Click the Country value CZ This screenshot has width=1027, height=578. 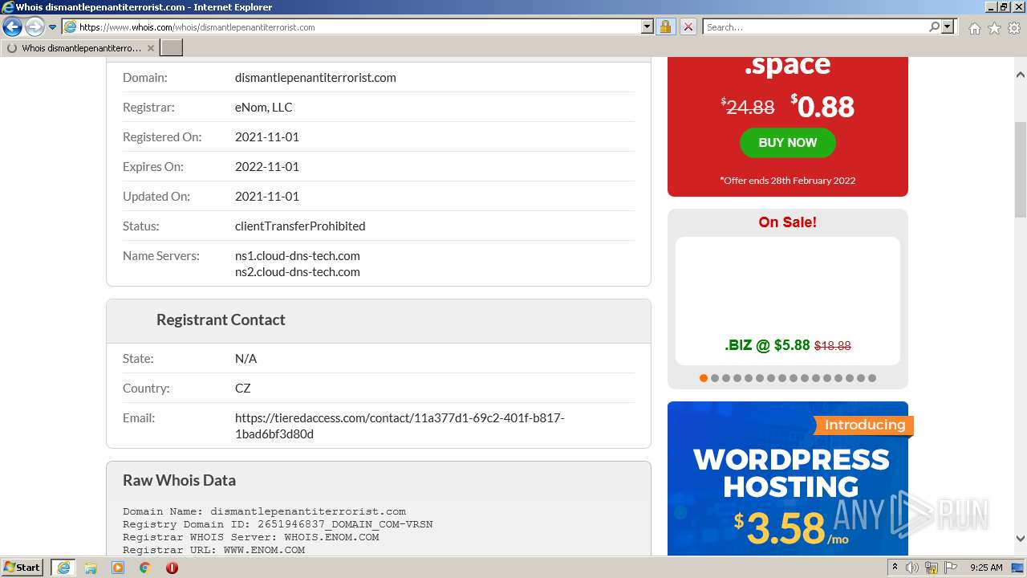click(243, 389)
